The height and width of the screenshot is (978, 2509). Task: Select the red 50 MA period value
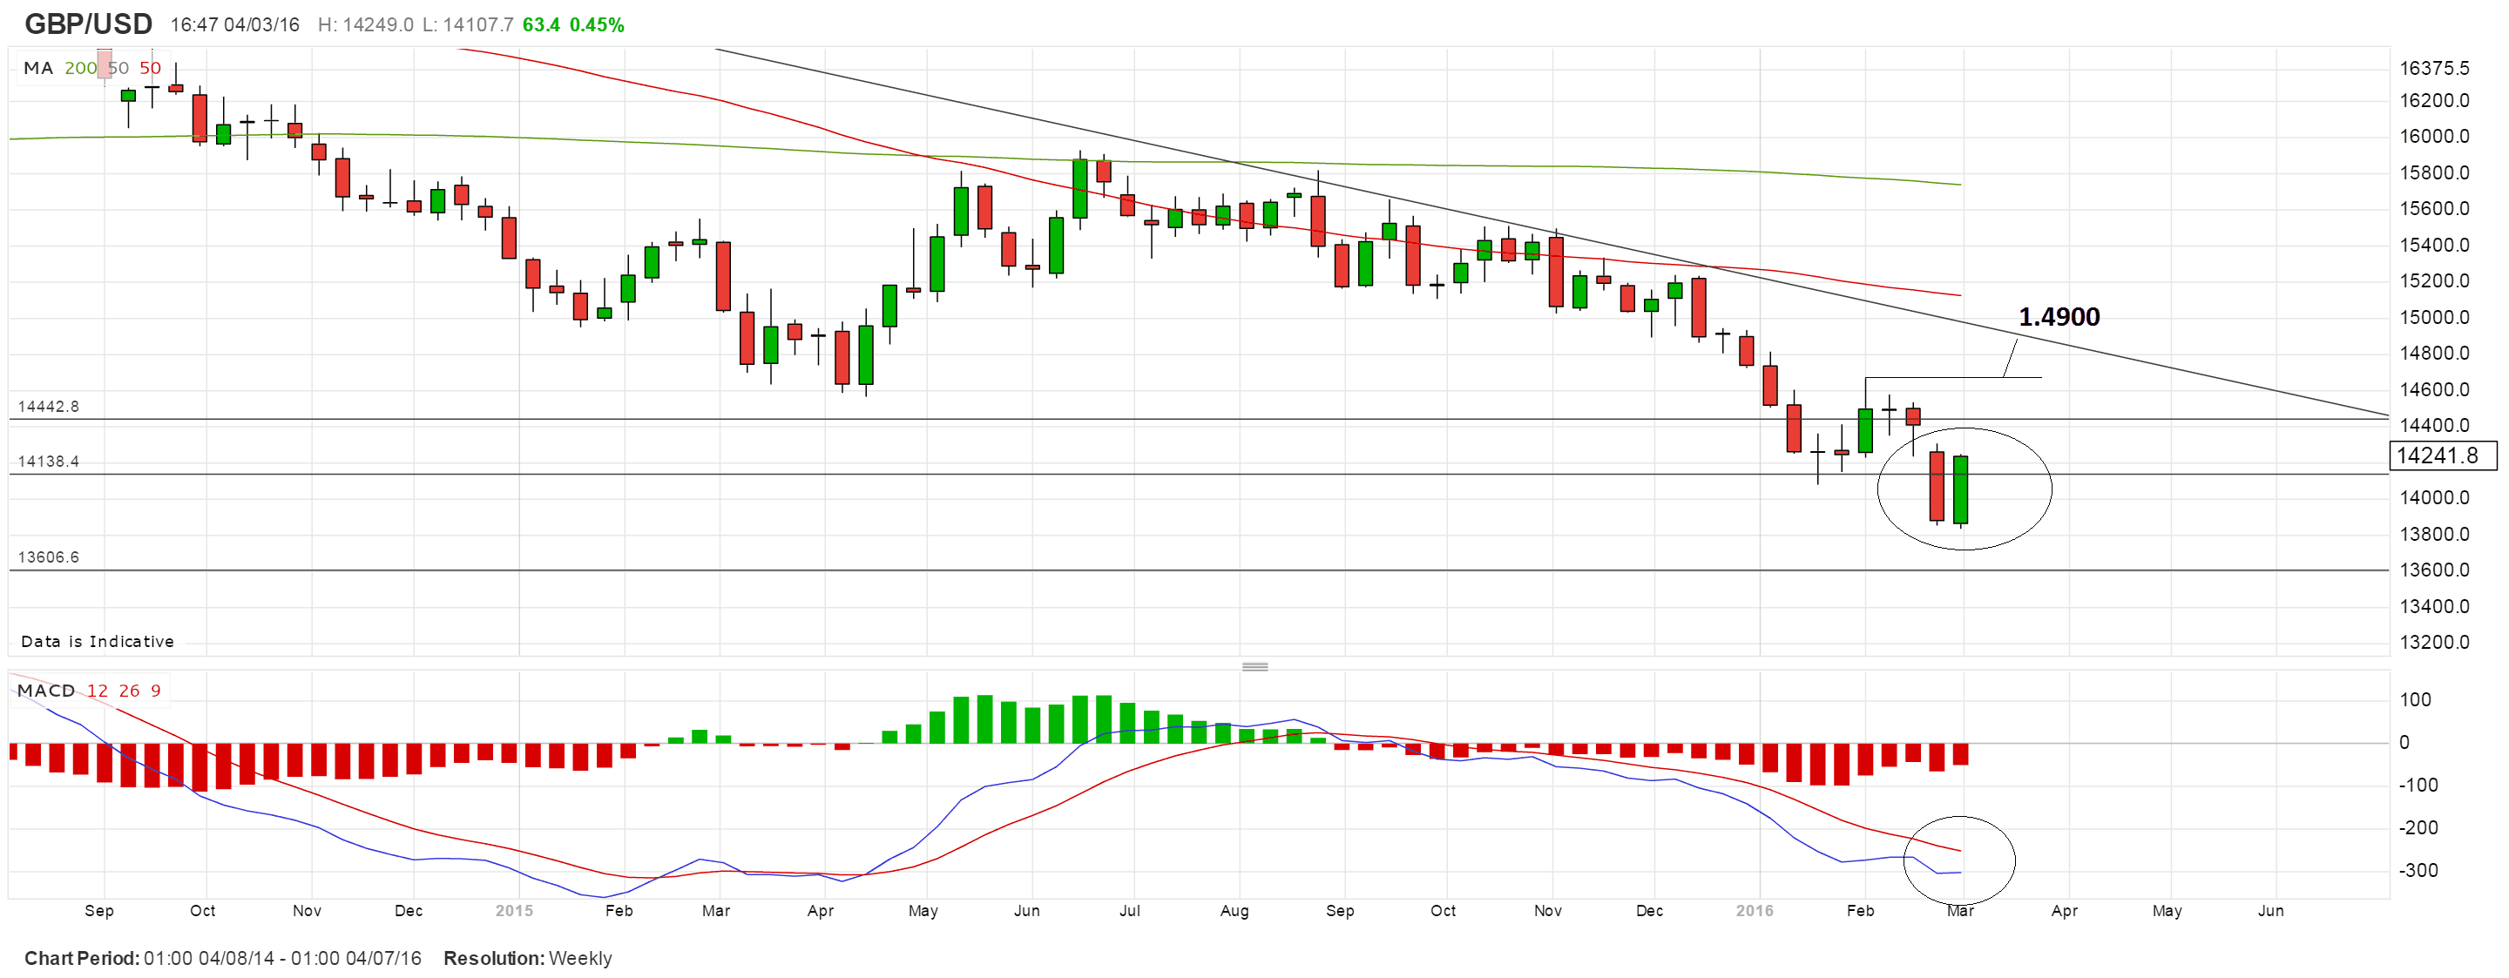(x=150, y=68)
